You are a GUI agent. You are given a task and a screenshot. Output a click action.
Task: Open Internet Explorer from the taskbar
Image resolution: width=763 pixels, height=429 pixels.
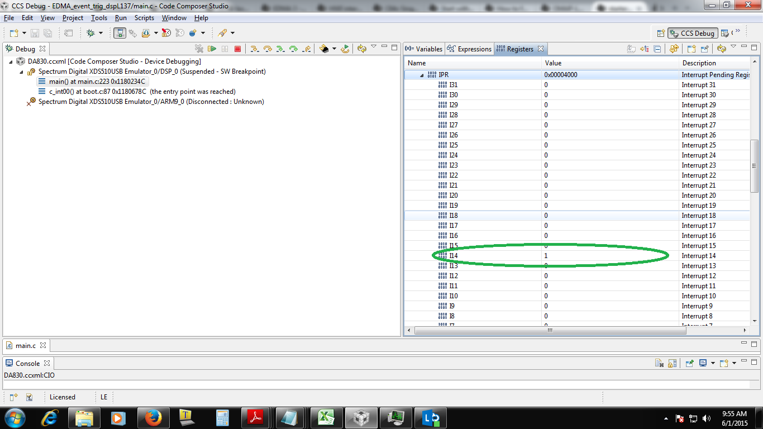point(49,418)
